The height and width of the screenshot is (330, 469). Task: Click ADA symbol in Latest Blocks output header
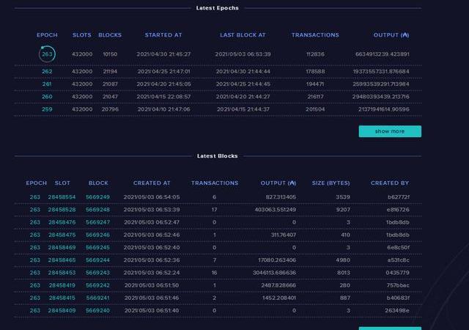click(x=293, y=183)
